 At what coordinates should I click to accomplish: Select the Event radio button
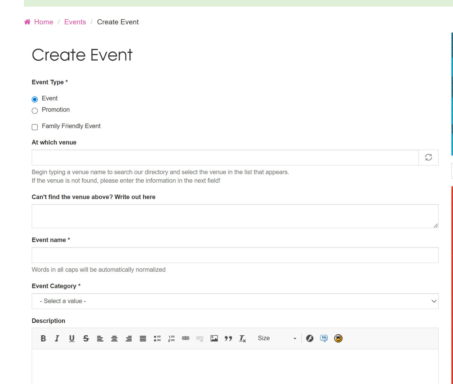coord(35,99)
